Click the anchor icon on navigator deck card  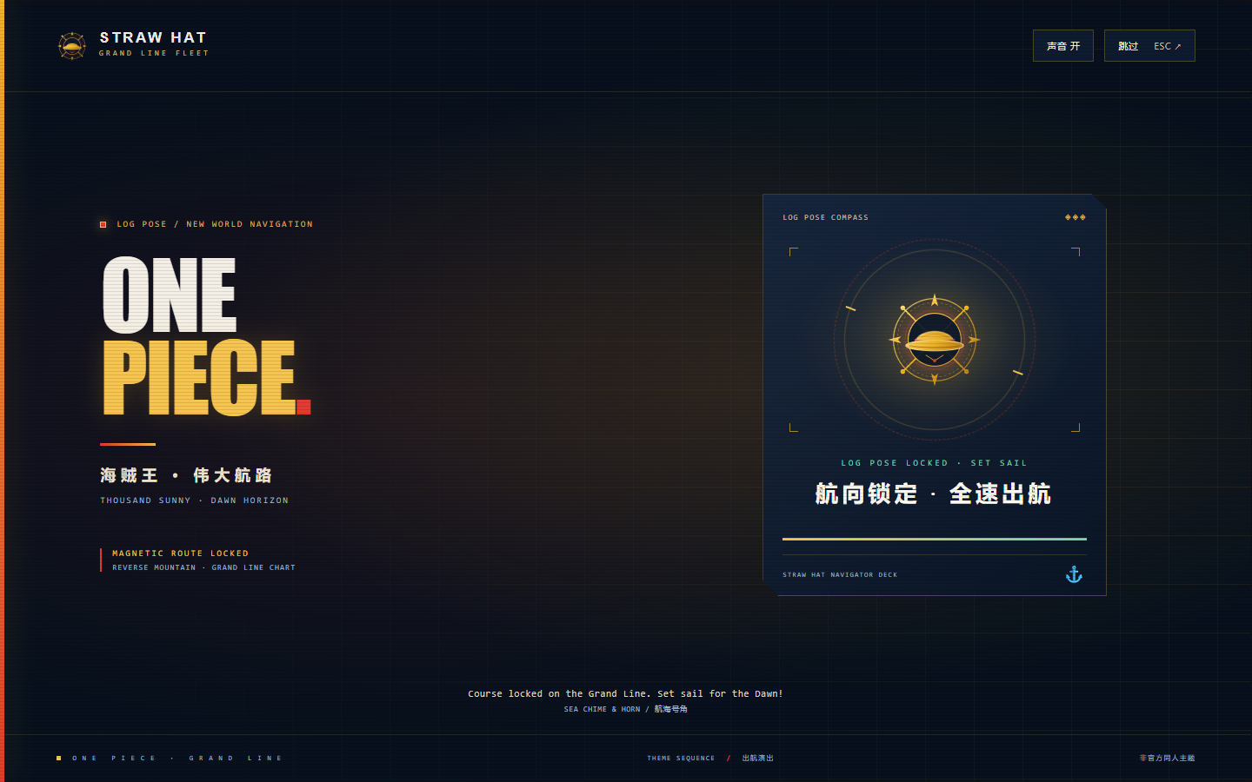click(x=1074, y=574)
